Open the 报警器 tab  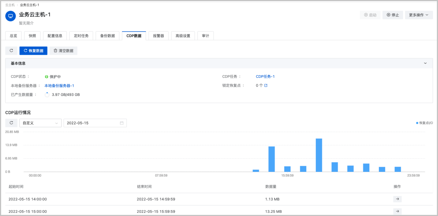pyautogui.click(x=158, y=35)
